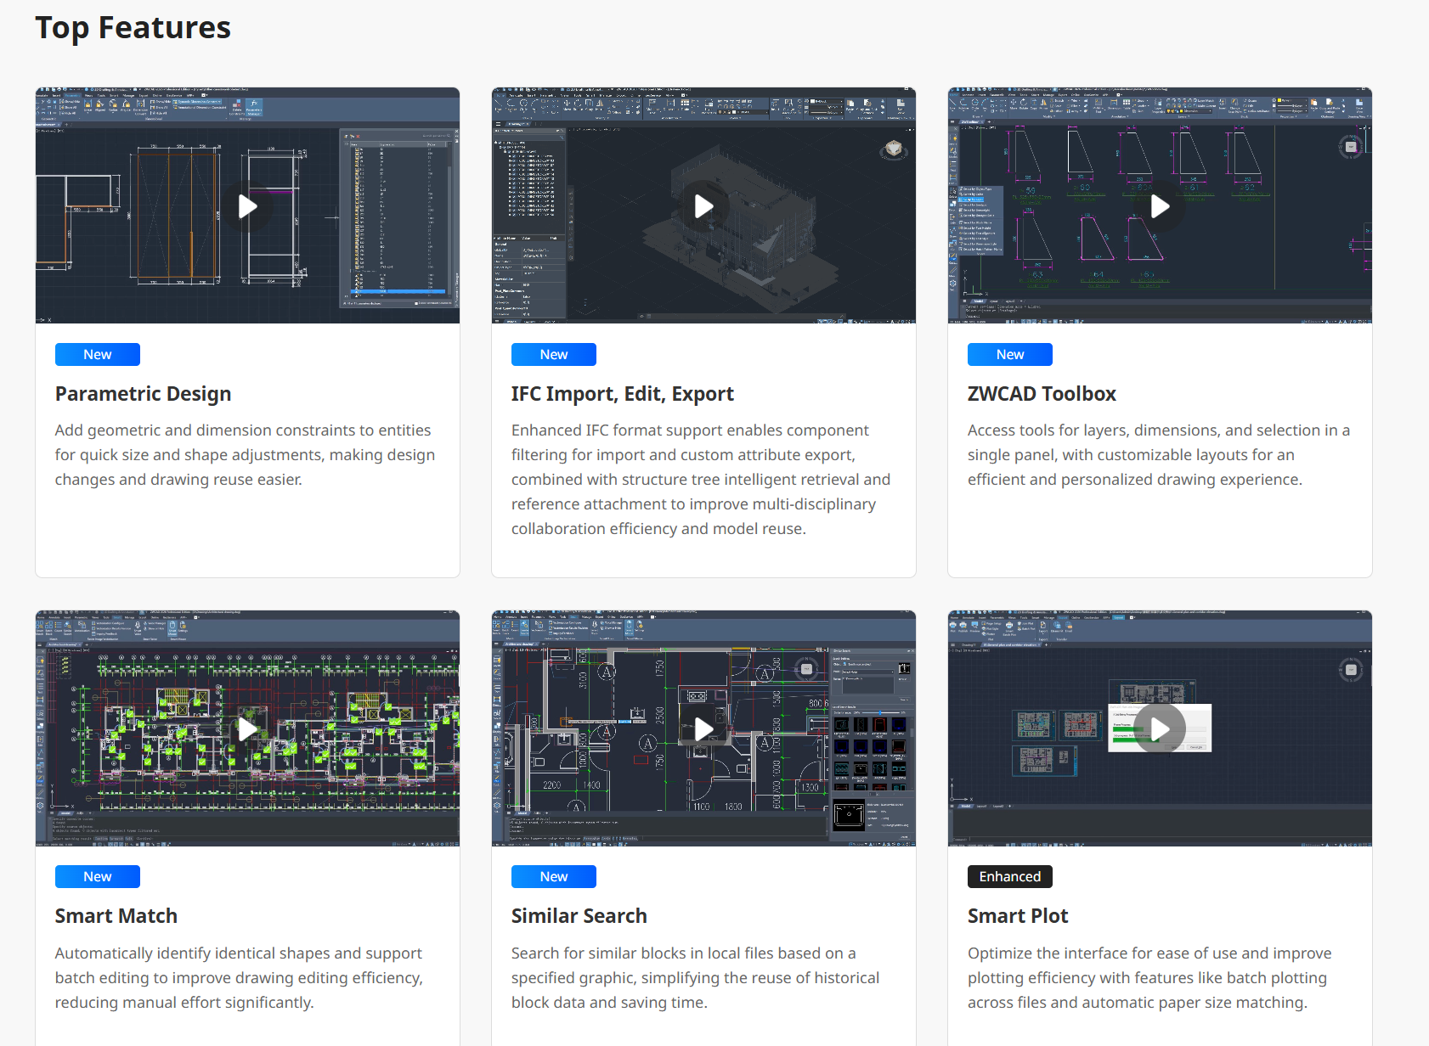Click the New badge above Parametric Design
Image resolution: width=1429 pixels, height=1046 pixels.
point(98,354)
